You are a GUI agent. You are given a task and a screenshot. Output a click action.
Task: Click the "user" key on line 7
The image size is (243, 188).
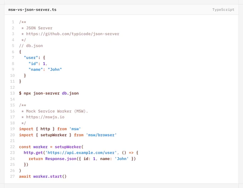[31, 58]
